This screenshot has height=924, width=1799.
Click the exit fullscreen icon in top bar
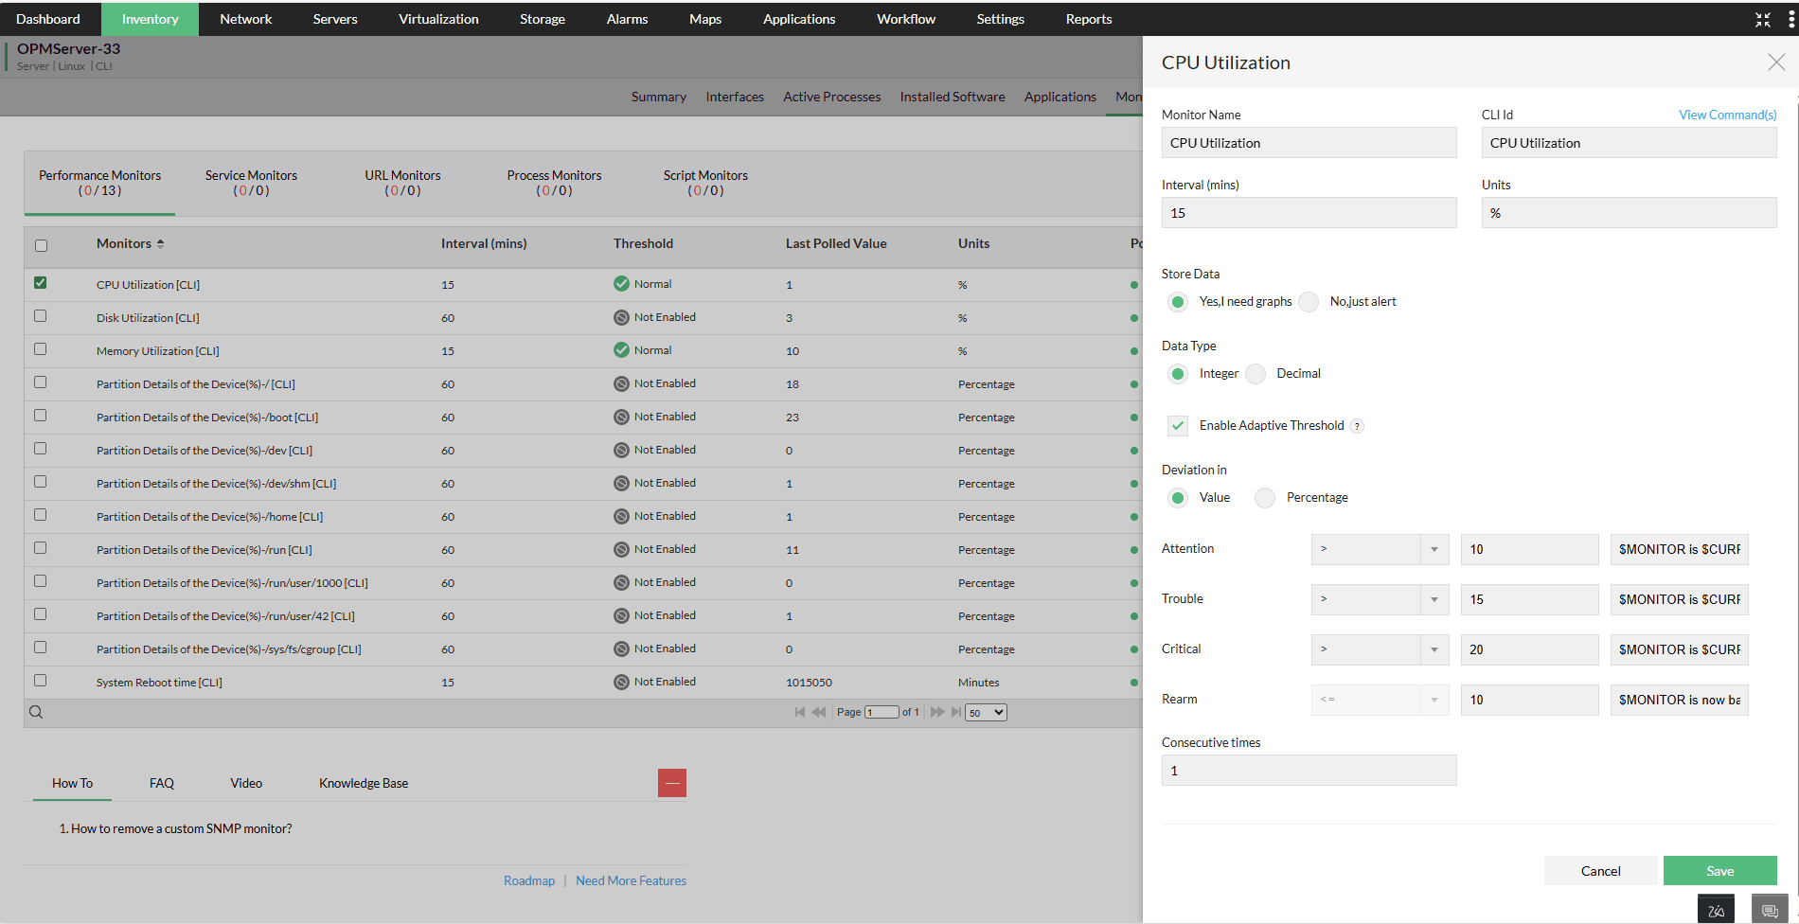coord(1762,19)
